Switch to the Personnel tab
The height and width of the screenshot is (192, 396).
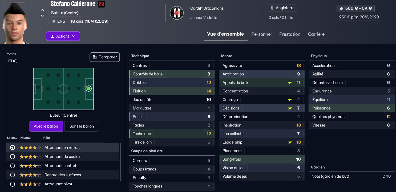click(261, 34)
